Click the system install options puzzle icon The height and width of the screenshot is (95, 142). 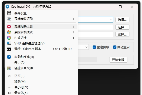coord(9,19)
